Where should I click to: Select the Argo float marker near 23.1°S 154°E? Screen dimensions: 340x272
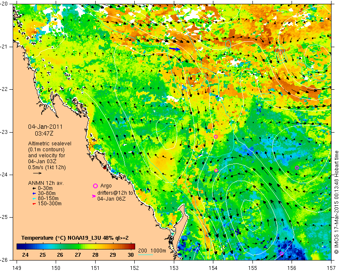215,137
